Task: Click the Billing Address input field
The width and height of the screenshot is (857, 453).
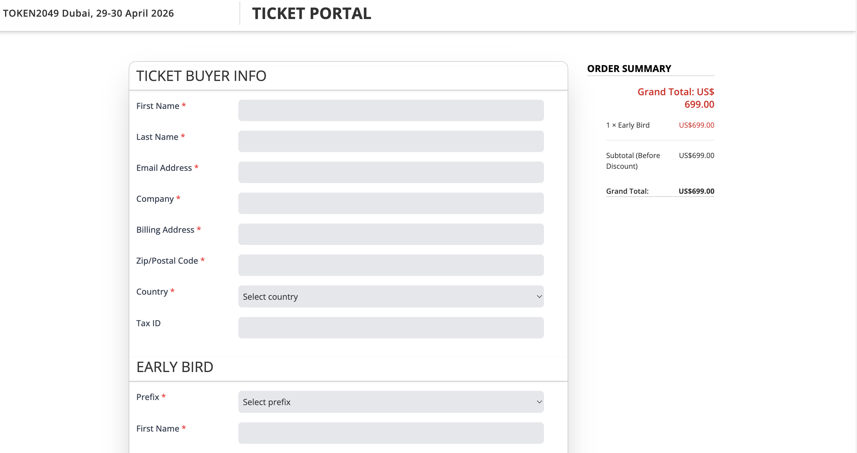Action: click(391, 234)
